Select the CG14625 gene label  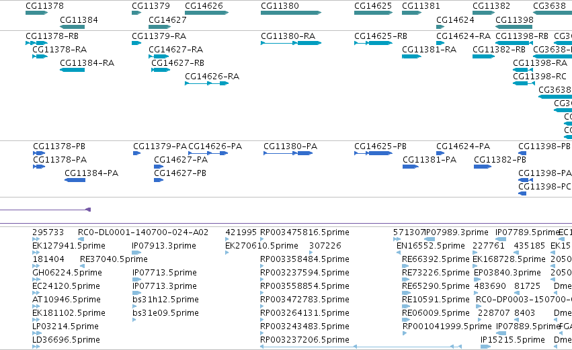373,6
